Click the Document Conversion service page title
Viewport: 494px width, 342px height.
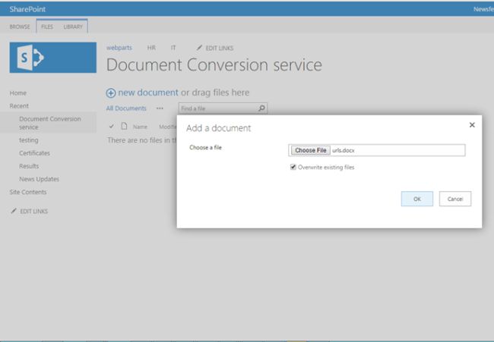(214, 64)
